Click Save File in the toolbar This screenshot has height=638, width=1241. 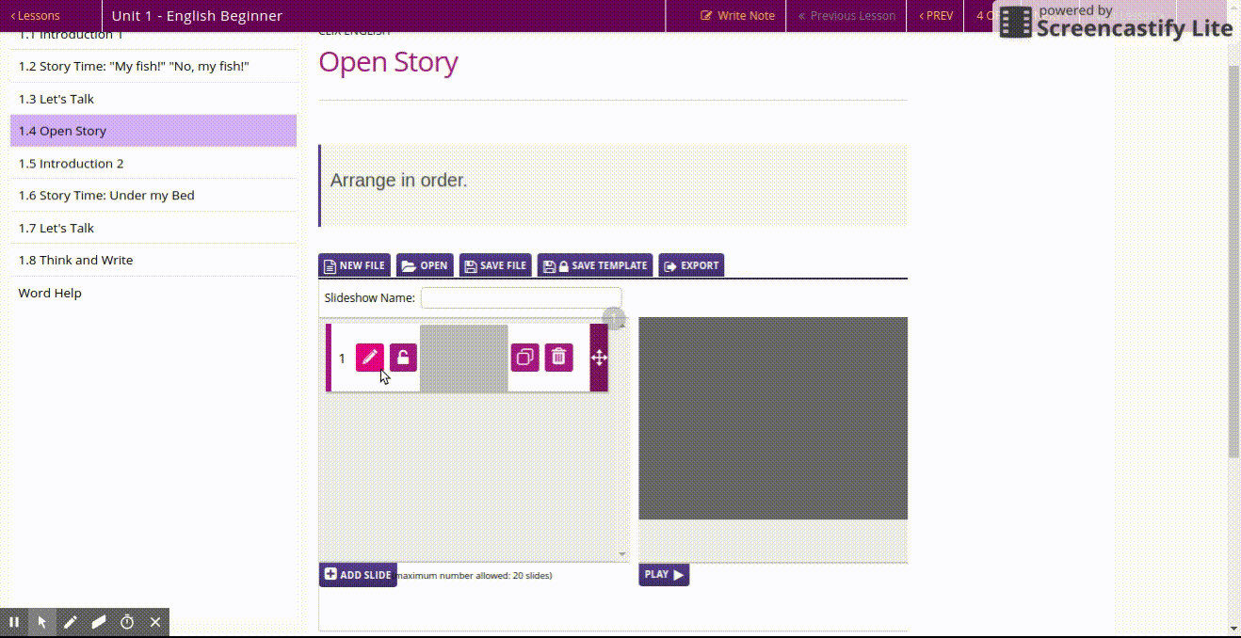coord(495,265)
